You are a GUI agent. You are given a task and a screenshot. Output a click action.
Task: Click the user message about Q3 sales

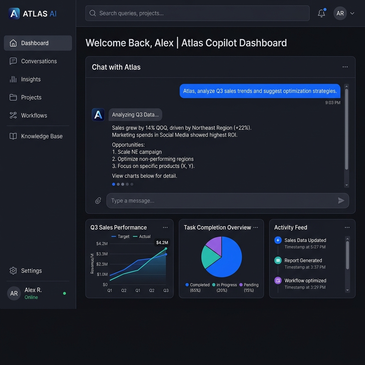[260, 91]
